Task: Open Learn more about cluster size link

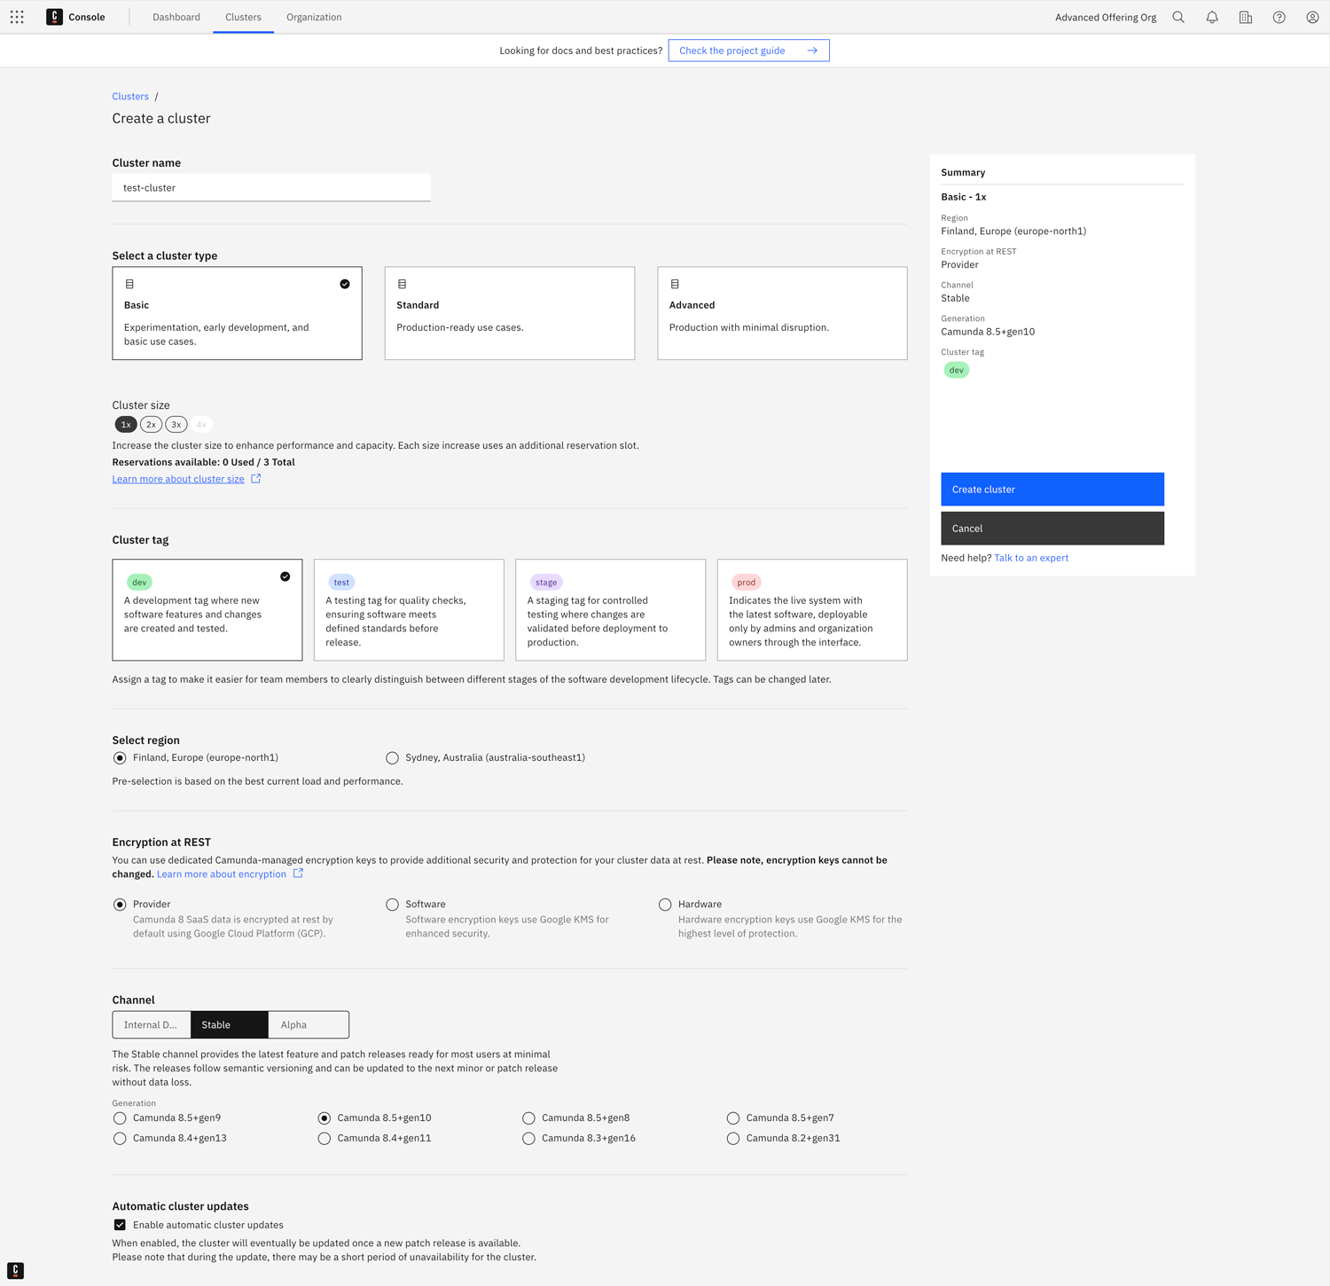Action: 178,479
